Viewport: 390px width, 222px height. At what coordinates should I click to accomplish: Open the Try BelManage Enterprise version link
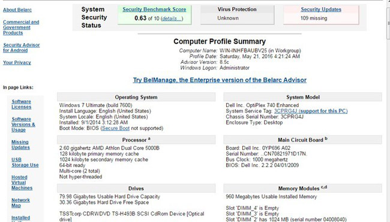[x=220, y=80]
